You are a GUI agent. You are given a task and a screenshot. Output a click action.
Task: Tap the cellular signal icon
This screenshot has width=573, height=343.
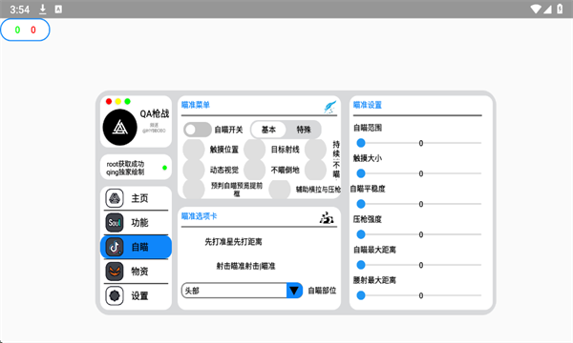(547, 10)
